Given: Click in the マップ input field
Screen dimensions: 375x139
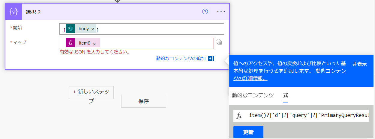Looking at the screenshot, I should click(136, 43).
